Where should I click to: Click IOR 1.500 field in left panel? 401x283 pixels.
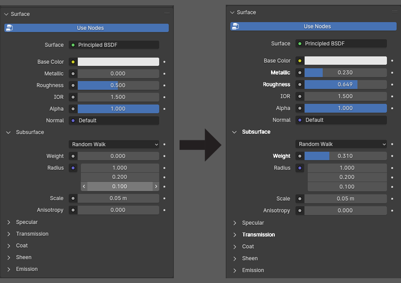pyautogui.click(x=119, y=97)
